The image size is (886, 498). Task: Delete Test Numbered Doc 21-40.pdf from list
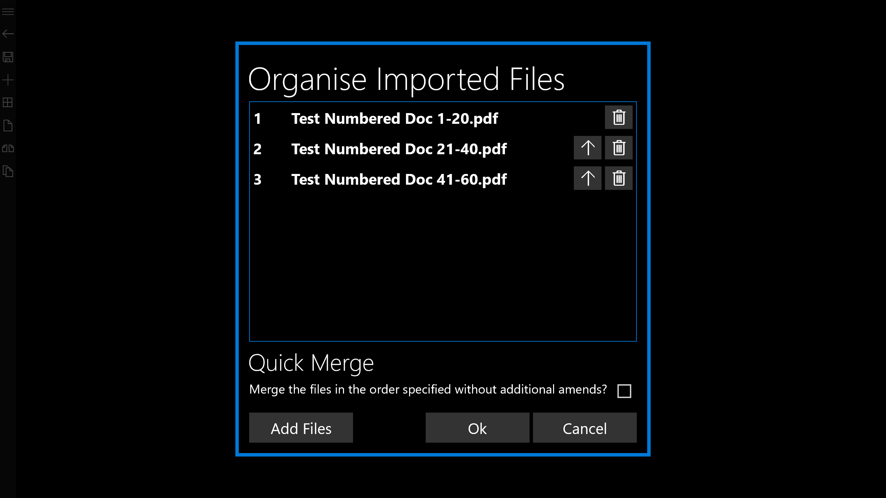tap(618, 148)
